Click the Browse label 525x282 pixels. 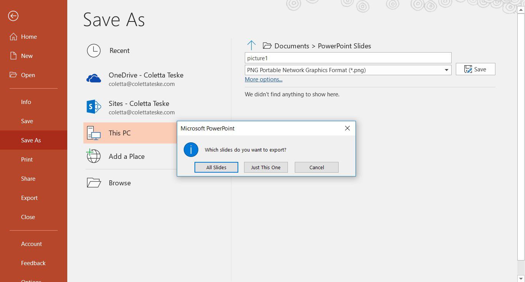pyautogui.click(x=120, y=183)
